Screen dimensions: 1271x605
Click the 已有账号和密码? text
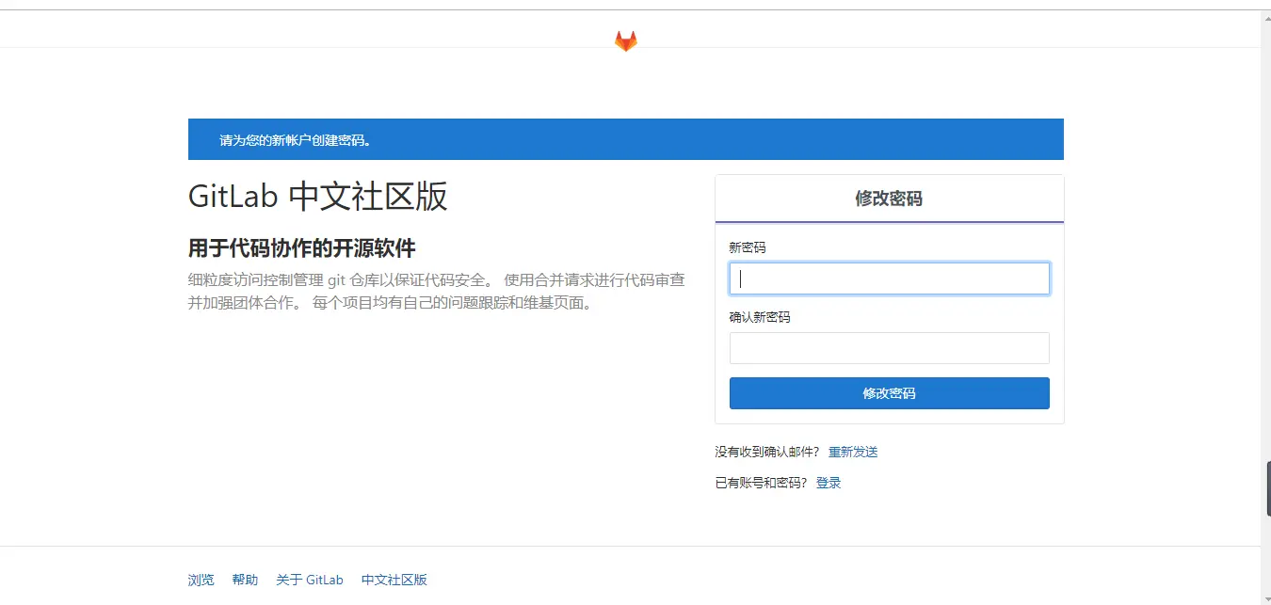tap(762, 483)
